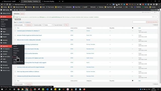Select Thèmes in Apparence flyout
Screen dimensions: 161x91
tap(15, 47)
